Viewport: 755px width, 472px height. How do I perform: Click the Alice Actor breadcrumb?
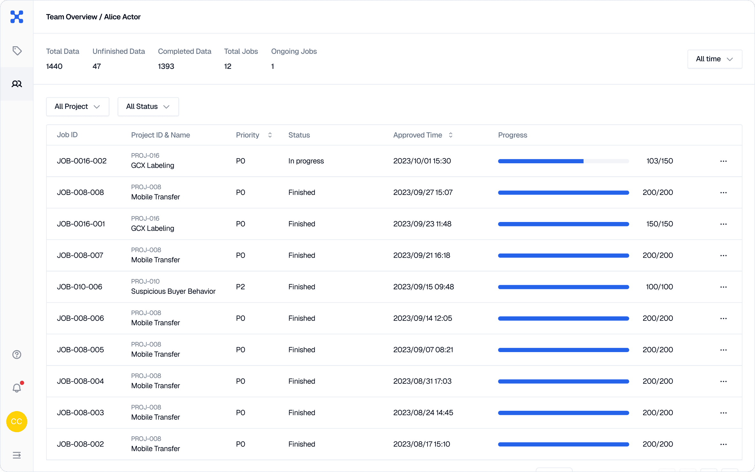click(x=122, y=17)
